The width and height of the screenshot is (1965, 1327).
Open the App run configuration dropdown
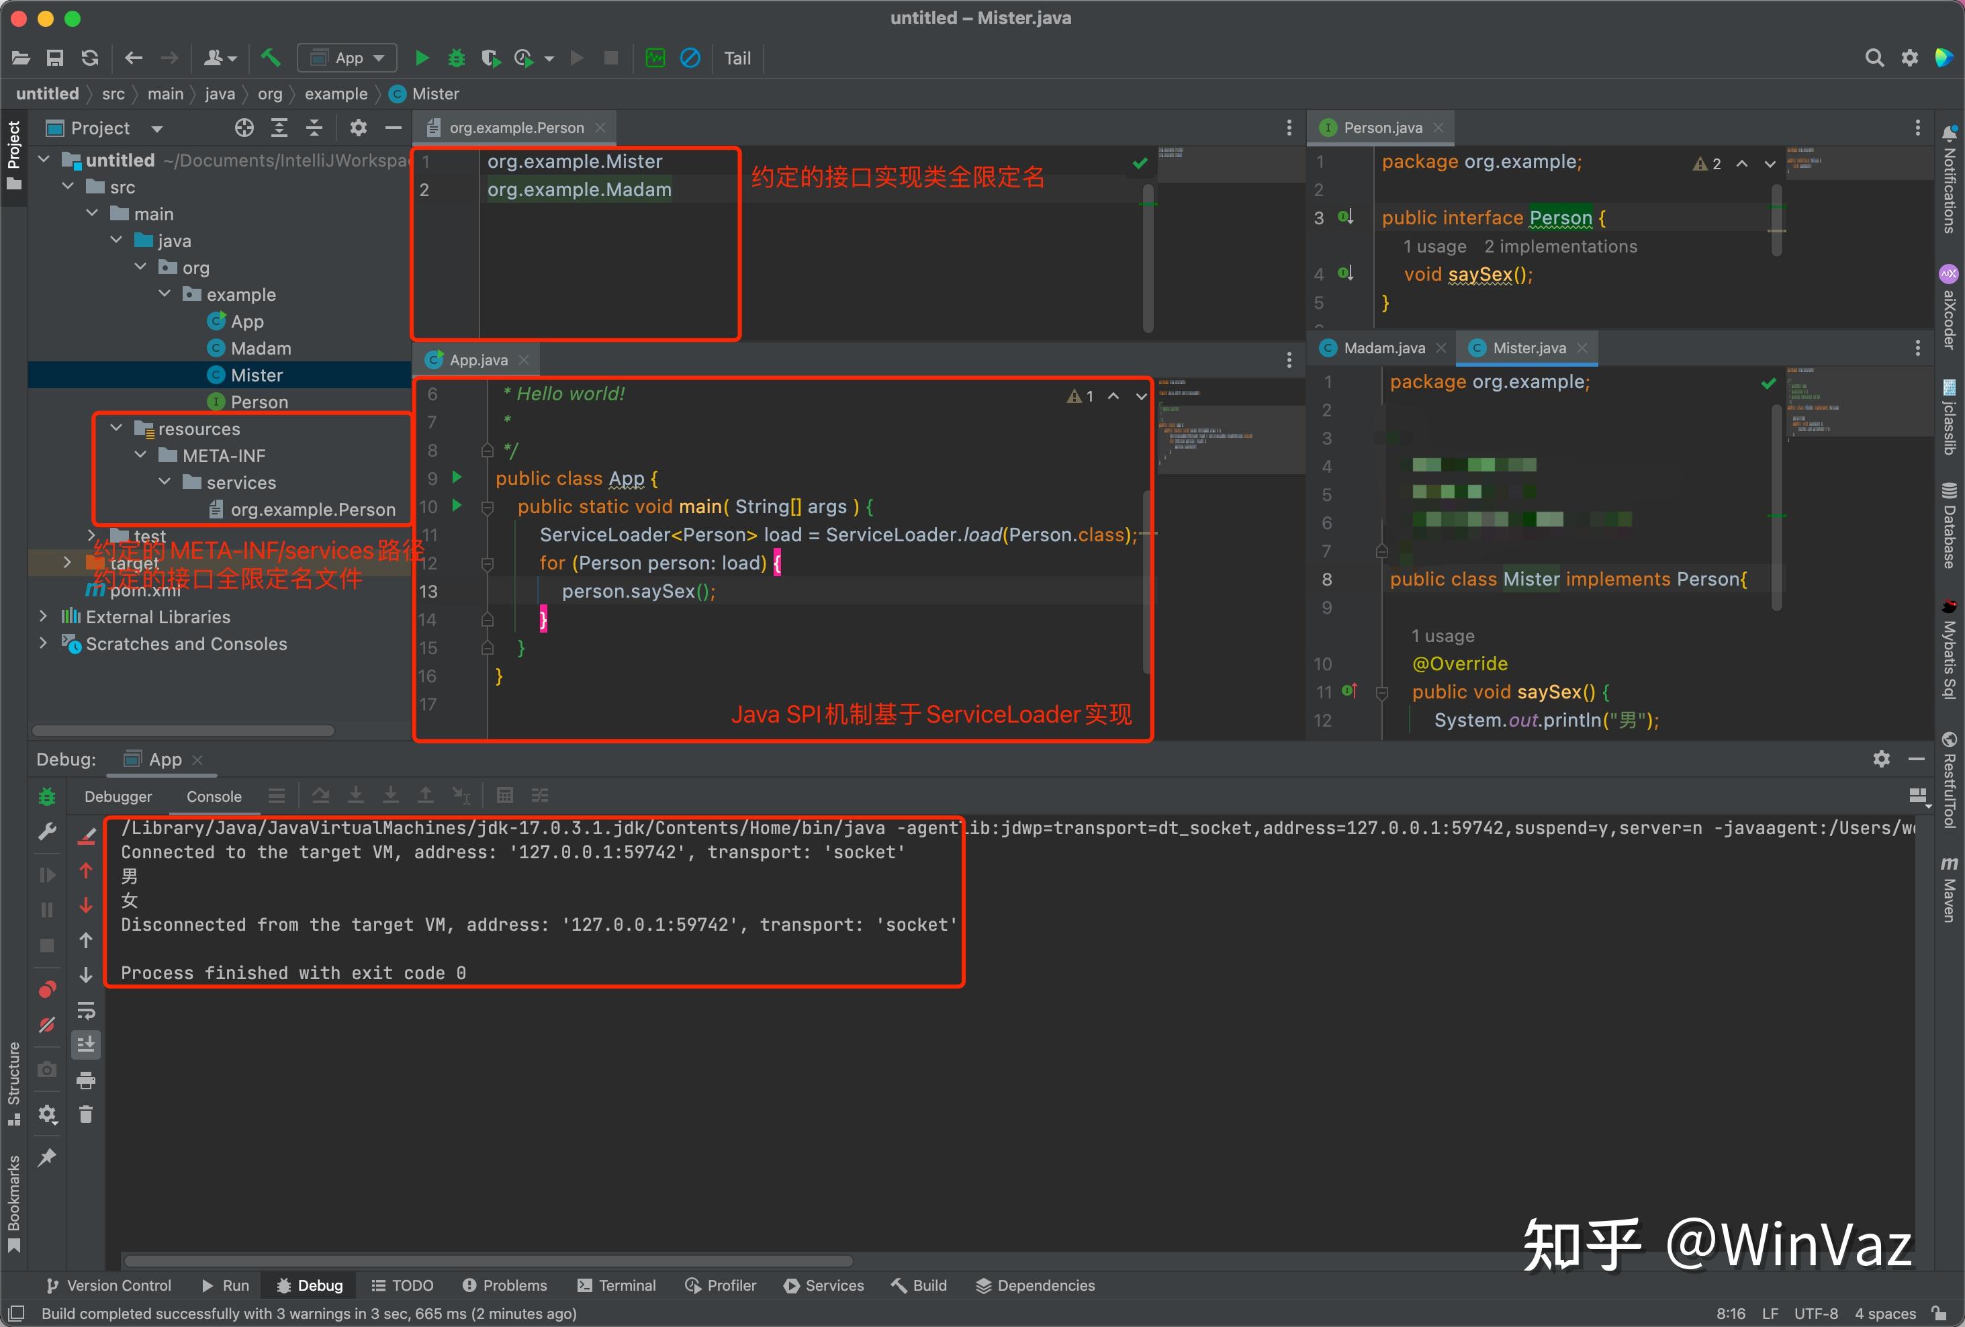point(347,58)
